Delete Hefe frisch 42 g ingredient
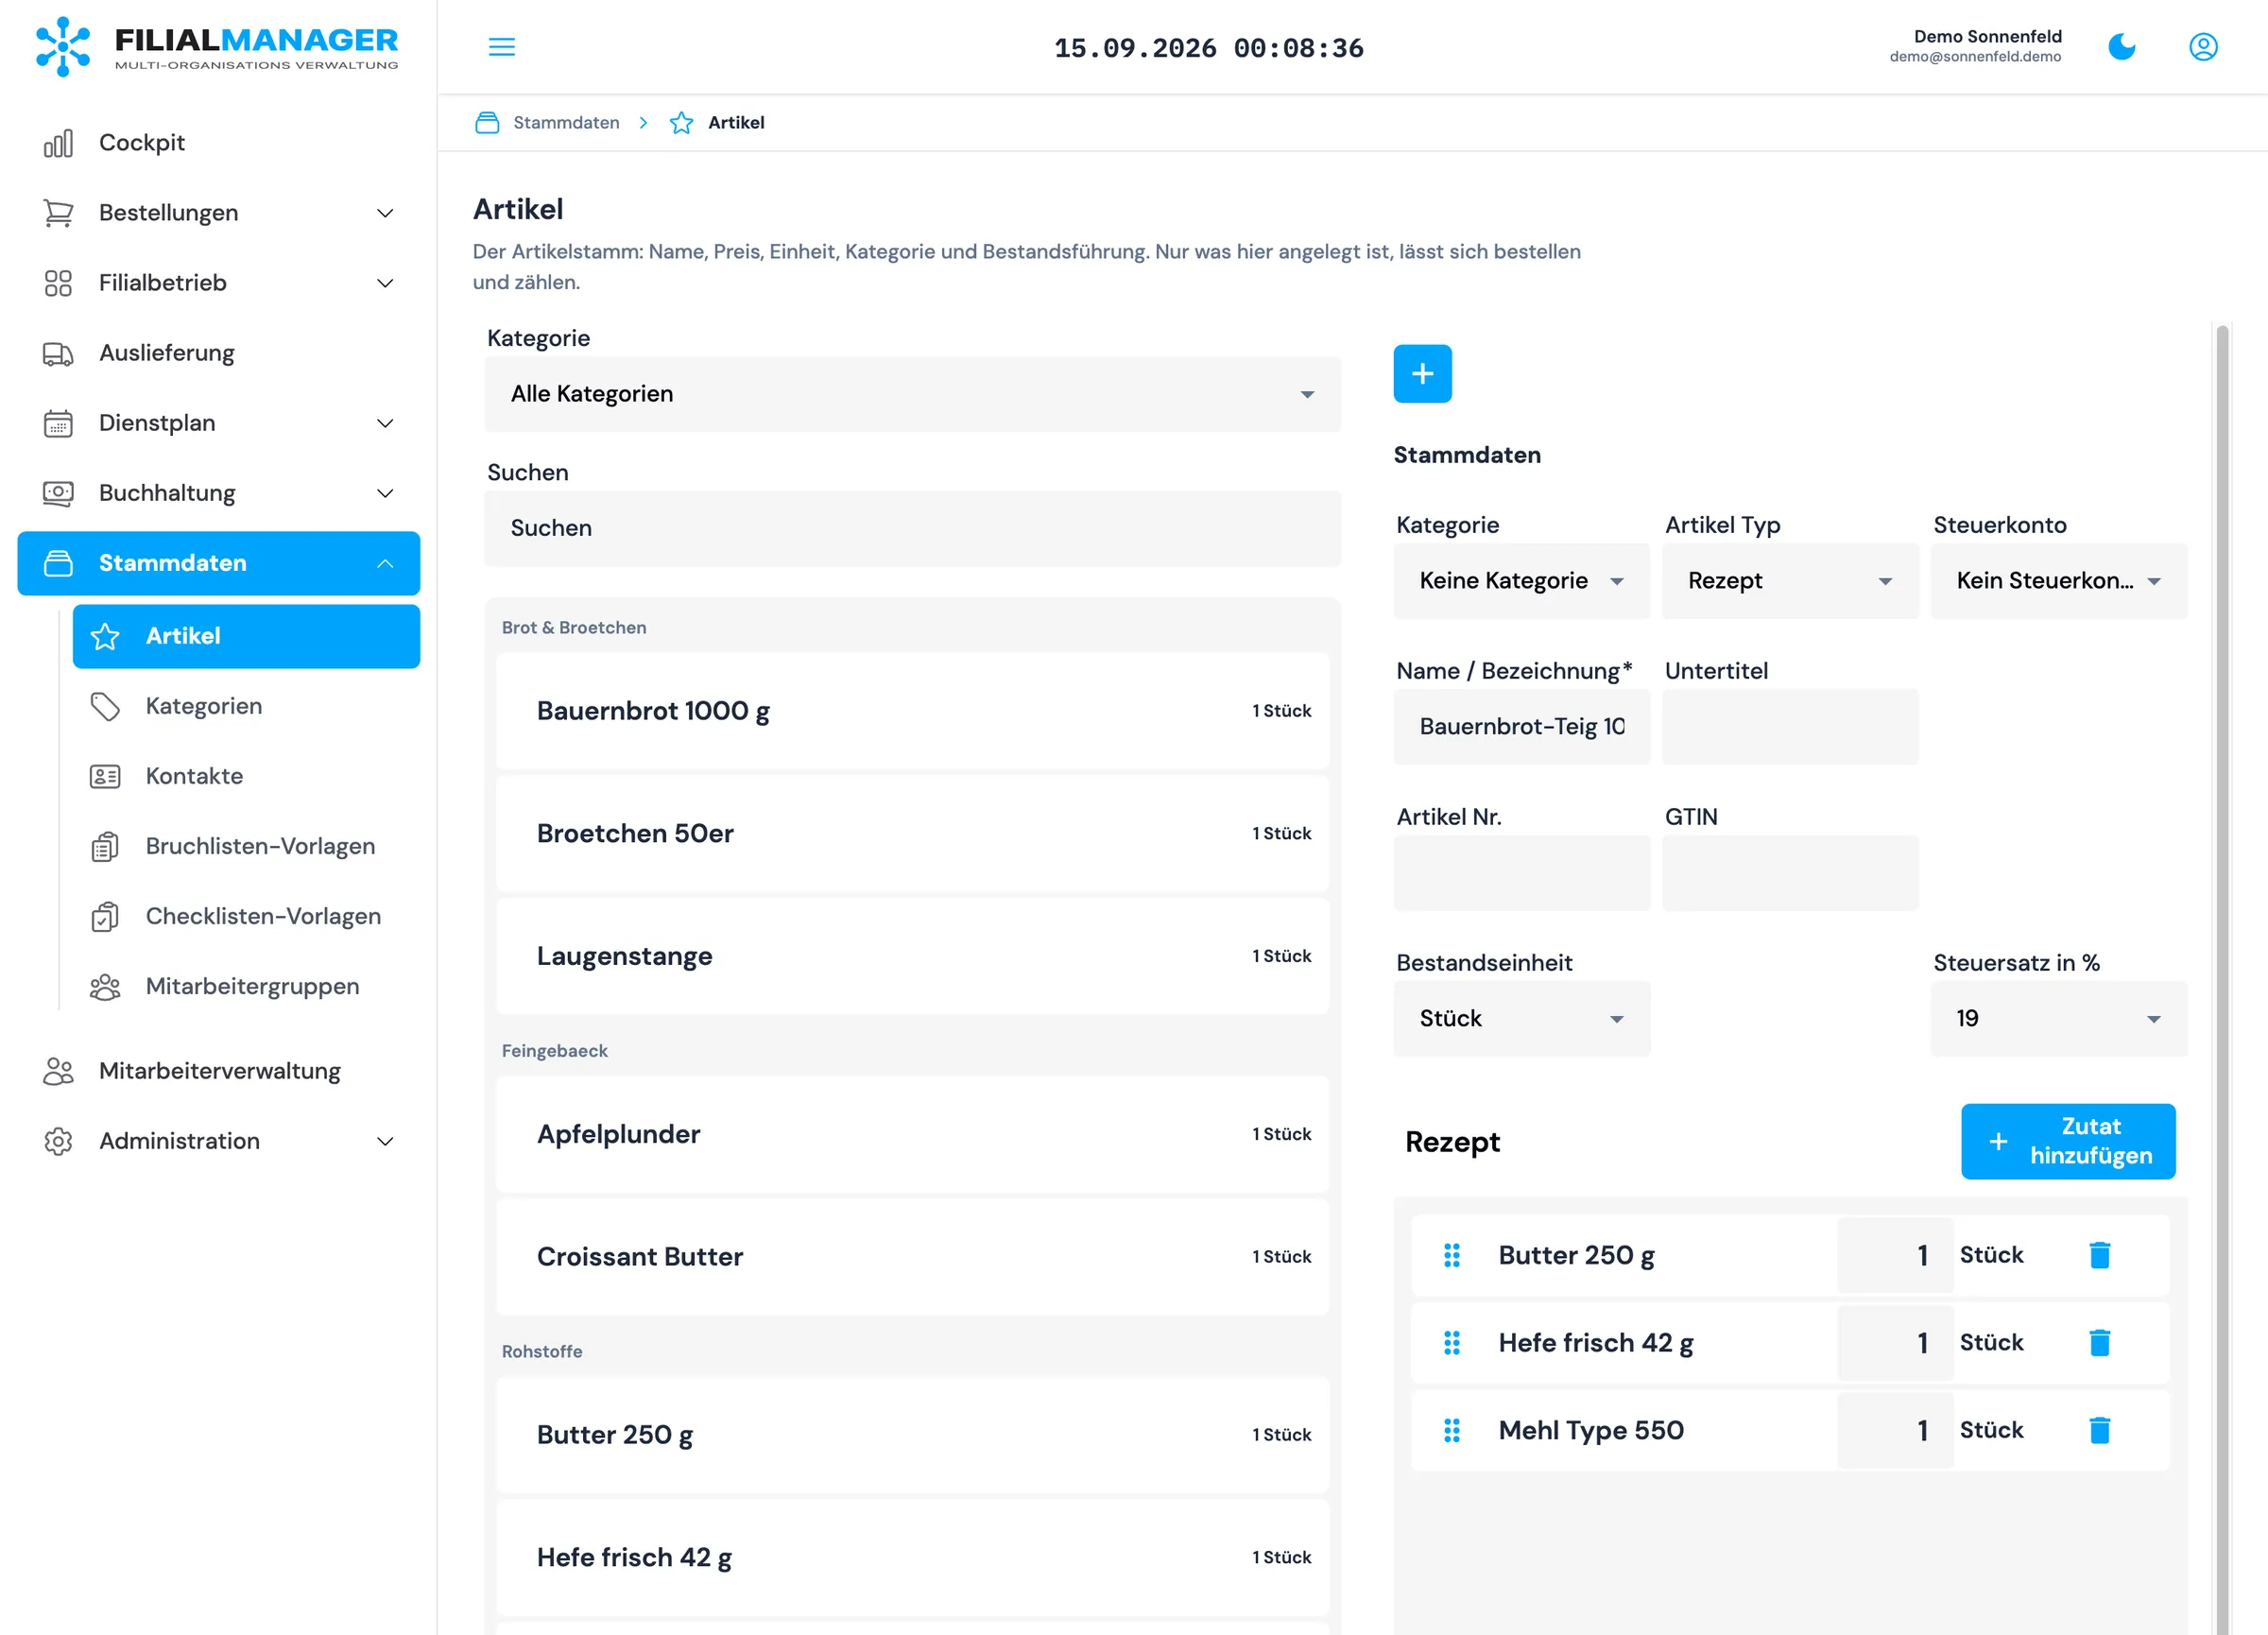This screenshot has height=1635, width=2268. tap(2099, 1343)
